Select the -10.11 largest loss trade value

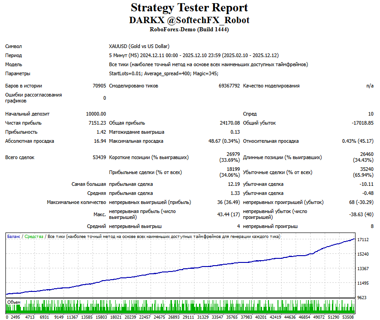click(x=366, y=184)
